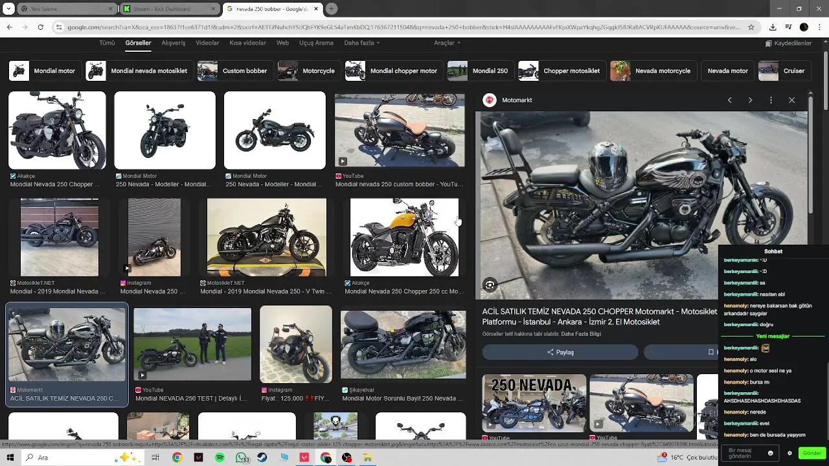Open ACİL SATILIK TEMİZ NEVADA 250 CHOPPER title link
829x466 pixels.
[x=600, y=316]
